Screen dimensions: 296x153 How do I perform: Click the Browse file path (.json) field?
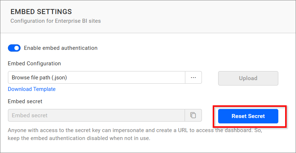(96, 78)
